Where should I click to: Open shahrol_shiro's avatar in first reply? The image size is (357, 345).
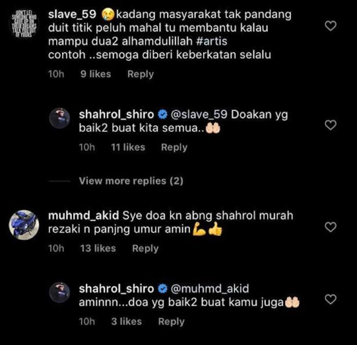60,118
